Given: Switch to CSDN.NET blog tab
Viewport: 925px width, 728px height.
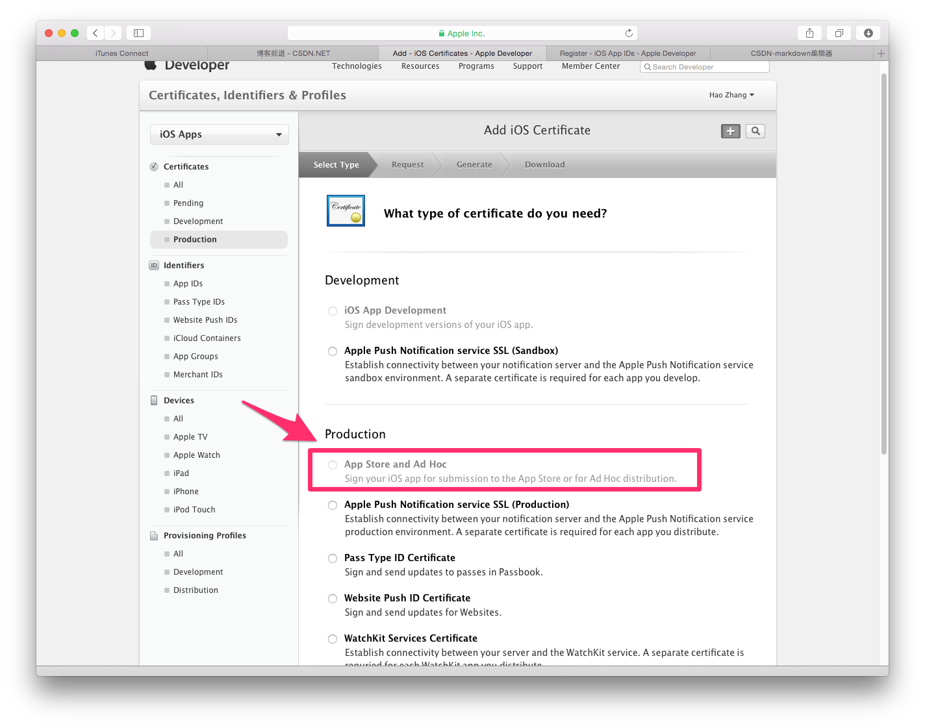Looking at the screenshot, I should pyautogui.click(x=293, y=53).
